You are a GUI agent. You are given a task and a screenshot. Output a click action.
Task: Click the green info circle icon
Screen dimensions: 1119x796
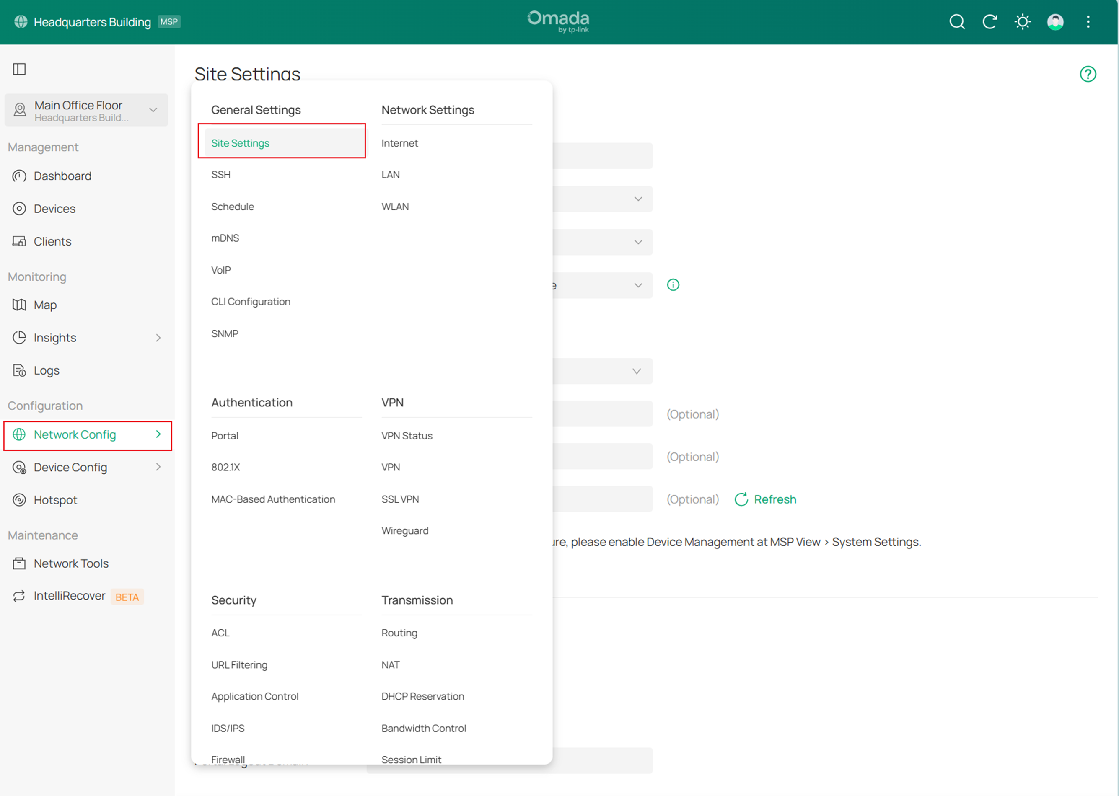click(673, 285)
